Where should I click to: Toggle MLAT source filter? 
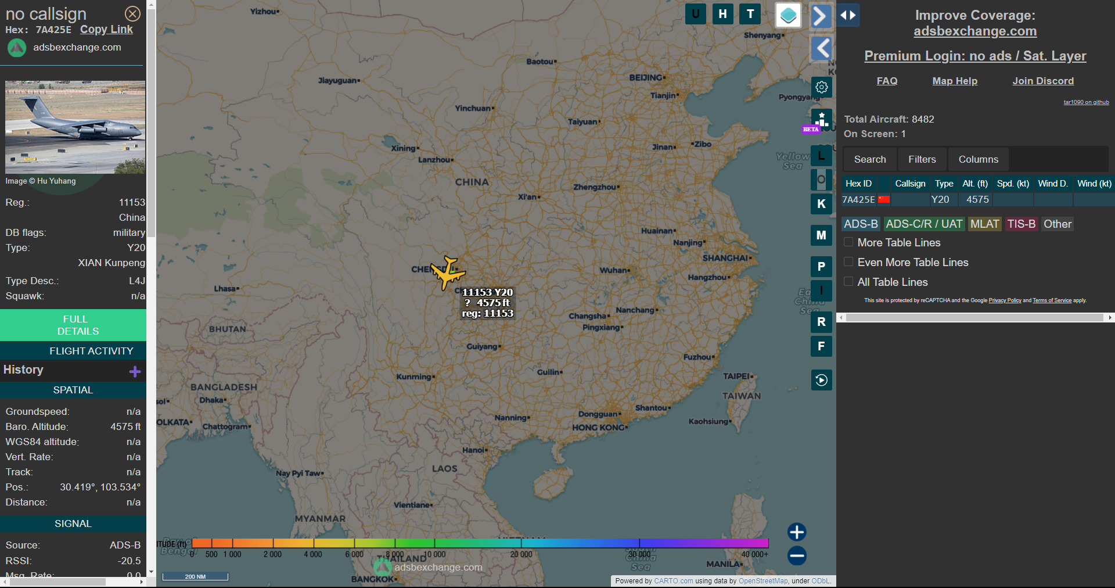984,224
